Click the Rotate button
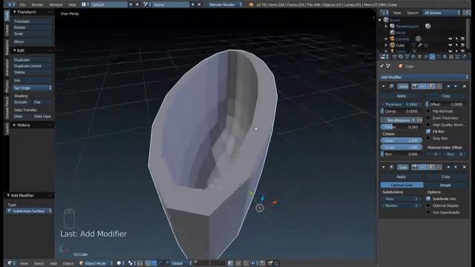 pos(32,27)
